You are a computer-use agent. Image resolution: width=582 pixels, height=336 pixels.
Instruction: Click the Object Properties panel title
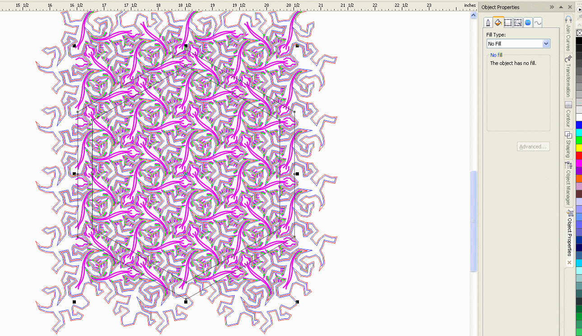(500, 7)
